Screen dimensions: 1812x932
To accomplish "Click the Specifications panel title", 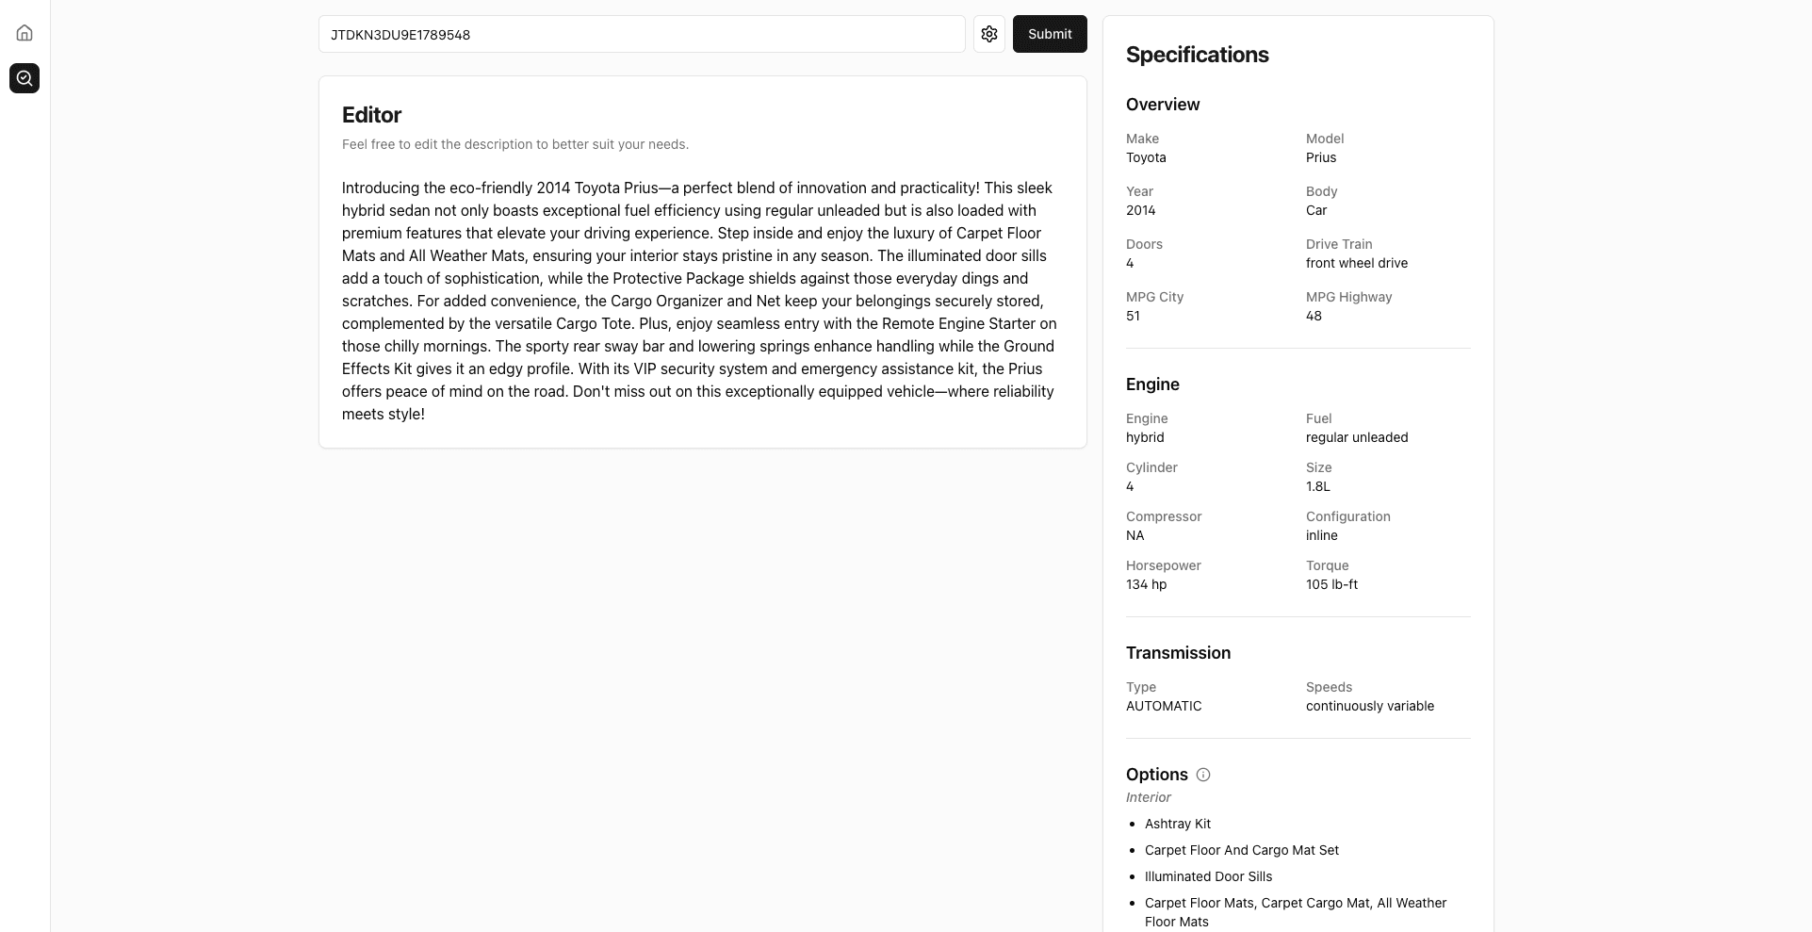I will pyautogui.click(x=1197, y=55).
